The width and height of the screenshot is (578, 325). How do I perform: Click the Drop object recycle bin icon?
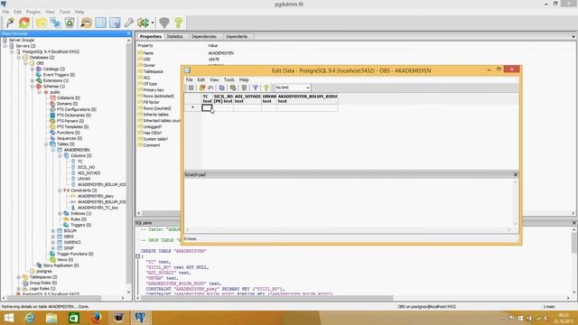(x=70, y=23)
